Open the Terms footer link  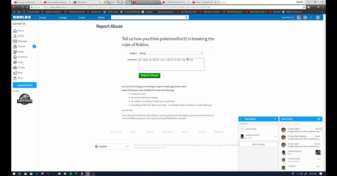202,132
